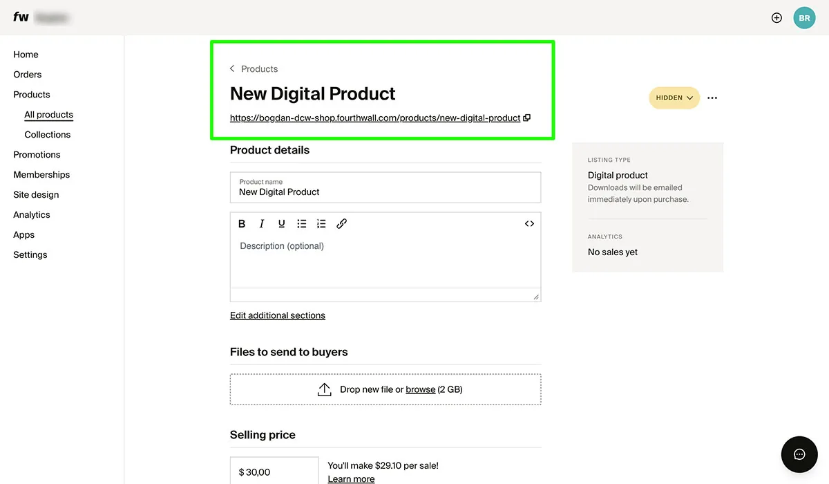
Task: Open quick create with the plus icon
Action: [776, 17]
